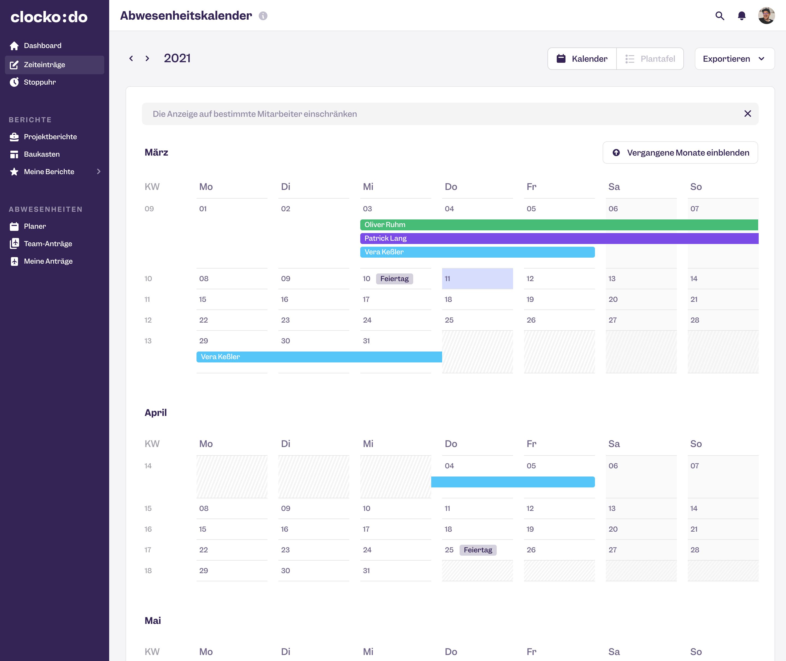This screenshot has height=661, width=786.
Task: Open notifications via the bell icon
Action: [742, 16]
